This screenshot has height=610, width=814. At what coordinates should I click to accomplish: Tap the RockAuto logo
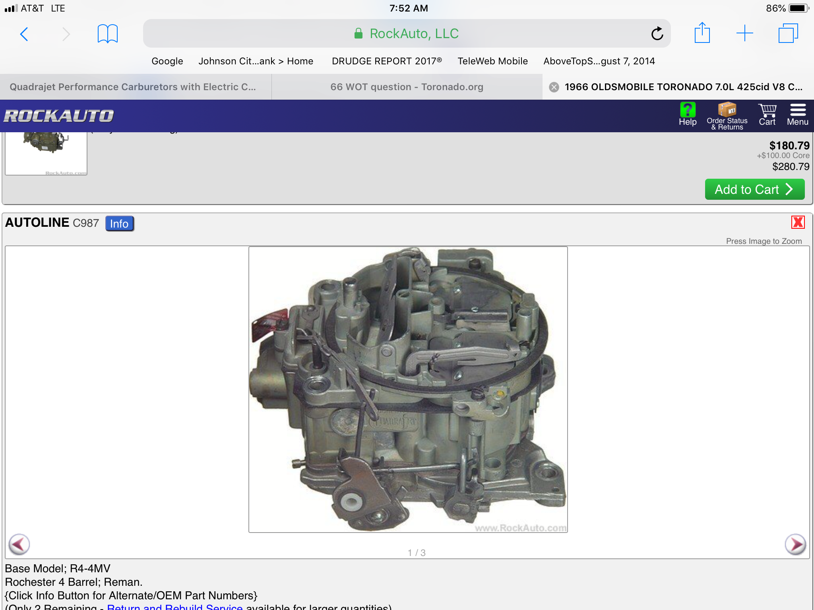click(x=59, y=116)
